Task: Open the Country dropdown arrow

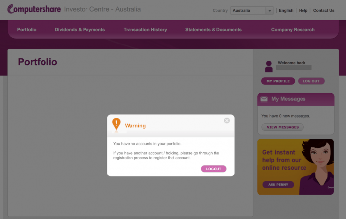Action: (x=270, y=10)
